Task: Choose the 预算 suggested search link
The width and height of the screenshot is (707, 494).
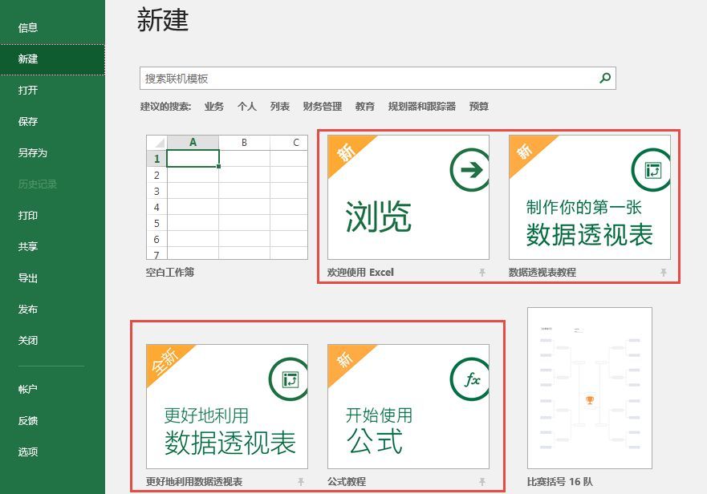Action: tap(479, 107)
